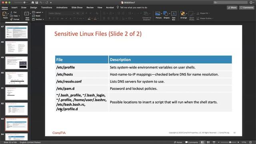Open the quick access toolbar customize arrow
256x144 pixels.
tap(51, 3)
